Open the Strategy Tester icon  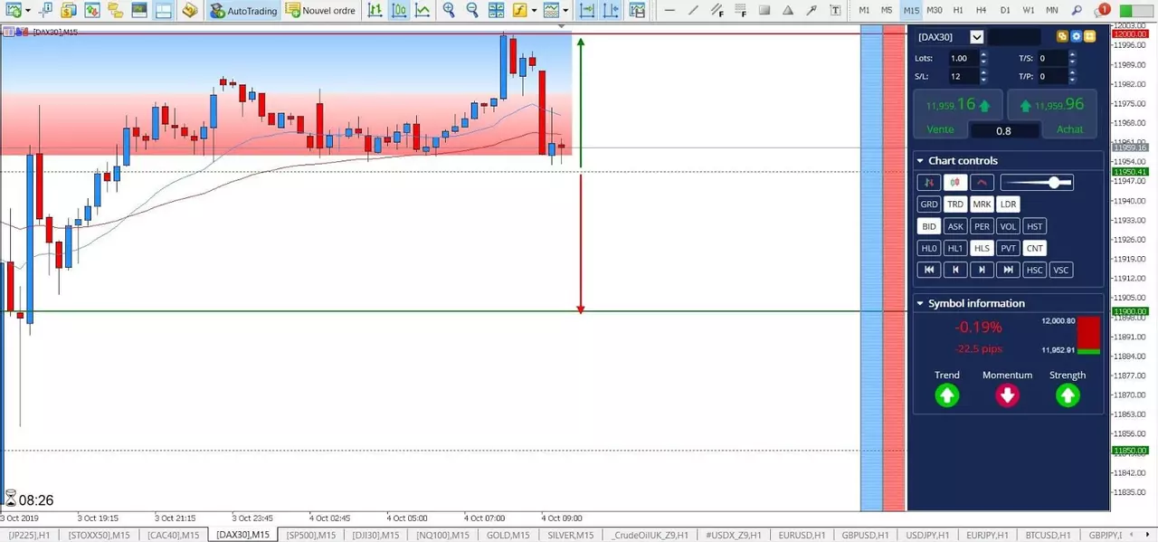click(162, 10)
